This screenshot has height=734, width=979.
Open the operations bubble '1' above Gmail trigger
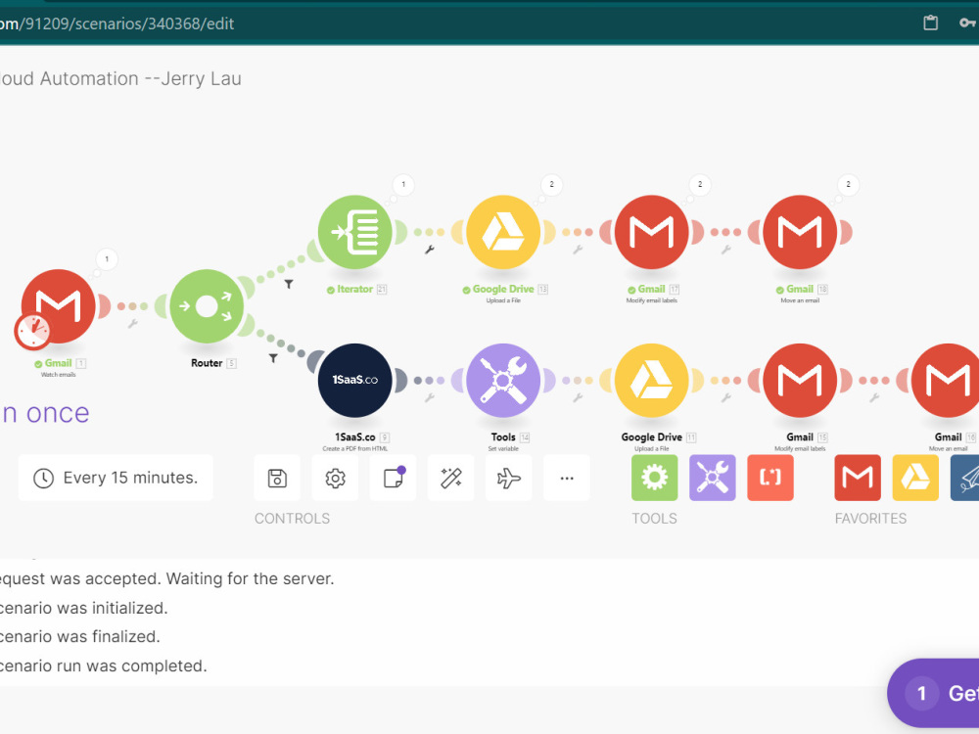pos(107,259)
